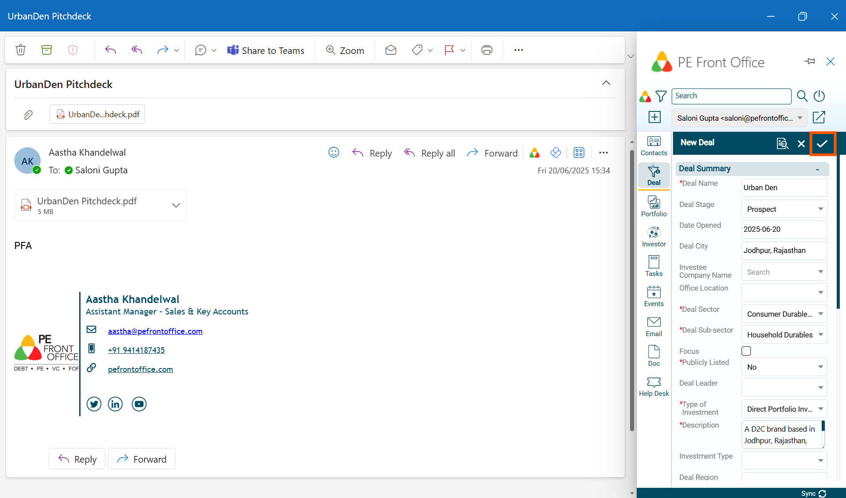Expand the Publicly Listed dropdown
Screen dimensions: 846x498
[x=784, y=367]
